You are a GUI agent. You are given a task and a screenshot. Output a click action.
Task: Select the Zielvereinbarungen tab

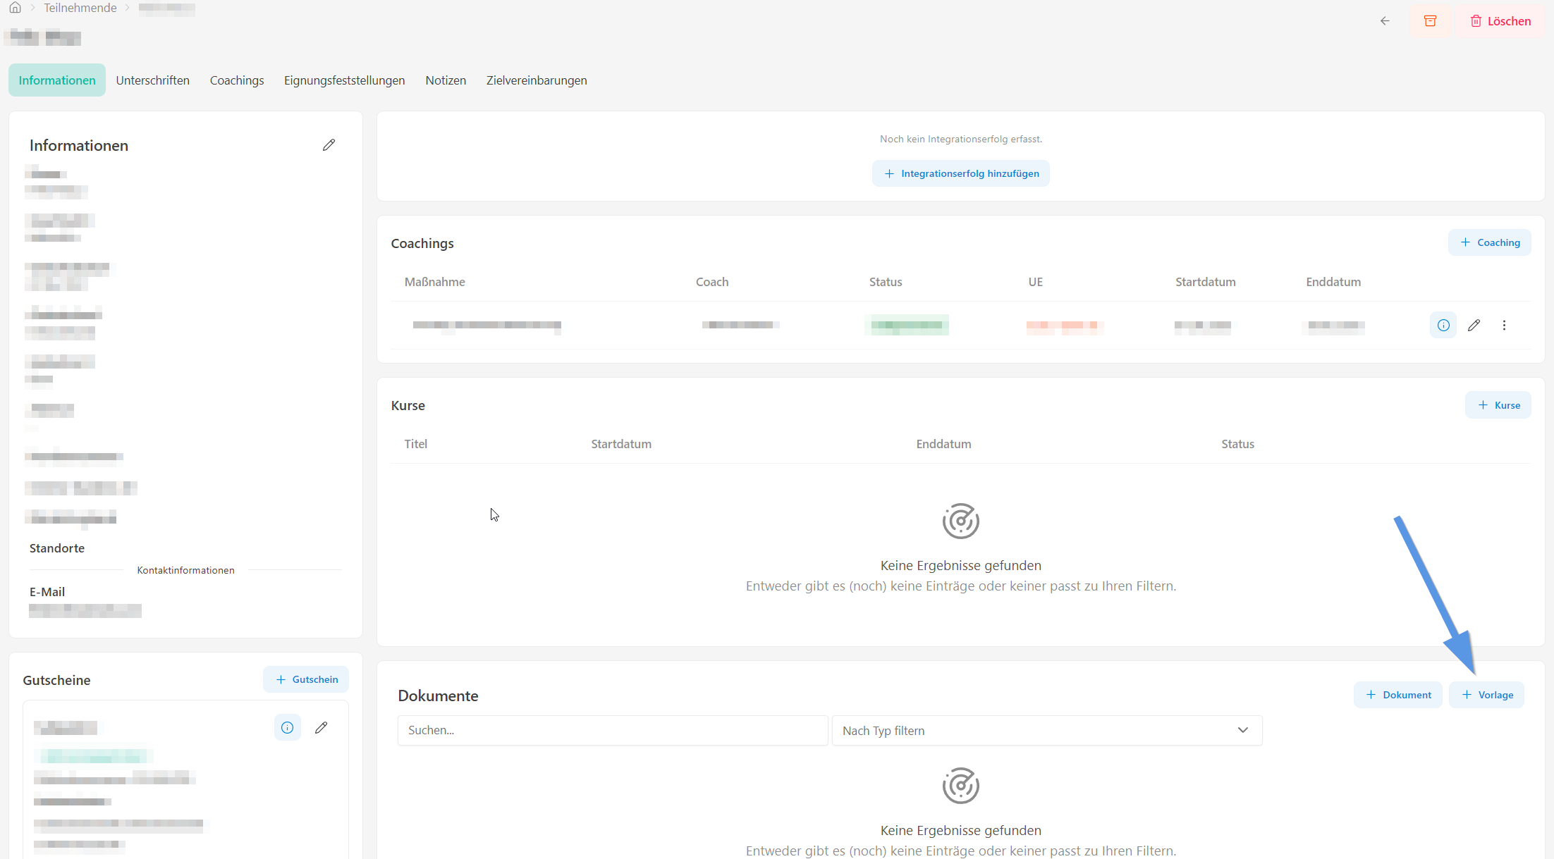point(537,80)
